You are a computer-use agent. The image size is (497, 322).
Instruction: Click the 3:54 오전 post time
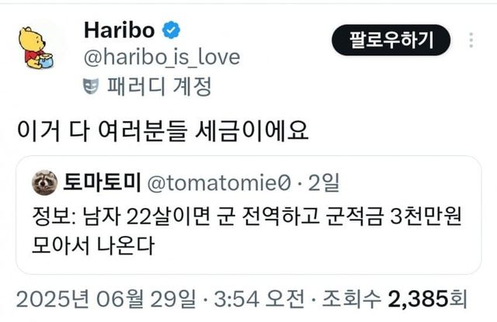click(x=259, y=299)
